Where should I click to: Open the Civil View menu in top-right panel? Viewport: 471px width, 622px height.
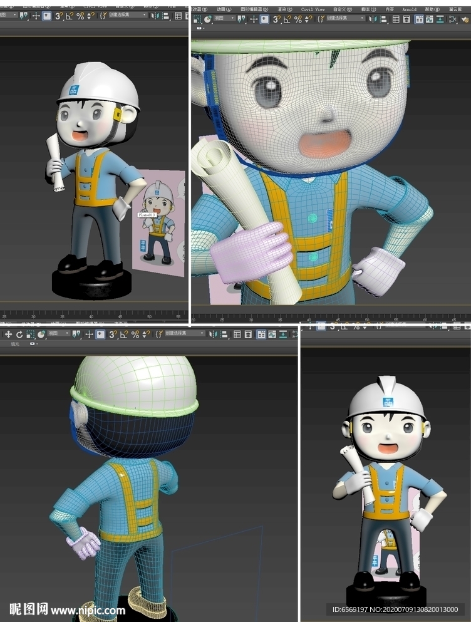pos(313,9)
